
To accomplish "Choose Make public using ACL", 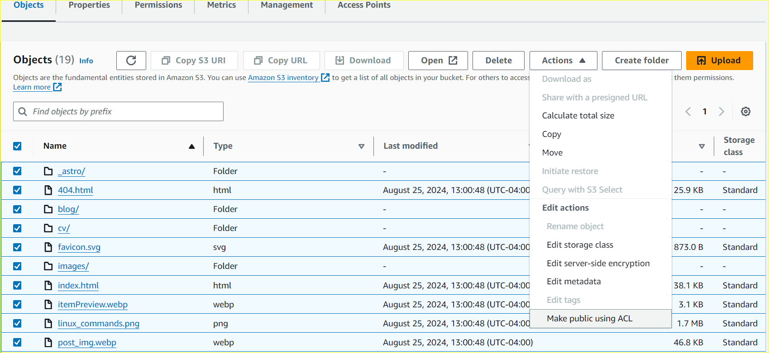I will coord(589,319).
